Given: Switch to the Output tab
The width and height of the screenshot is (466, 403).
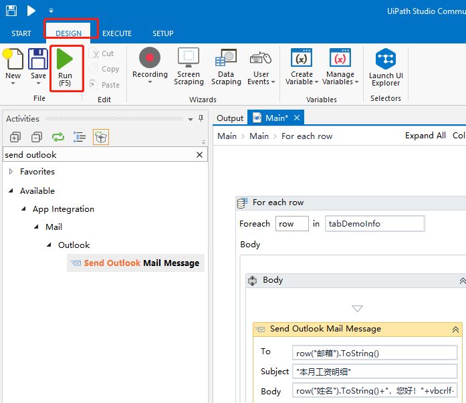Looking at the screenshot, I should tap(230, 118).
